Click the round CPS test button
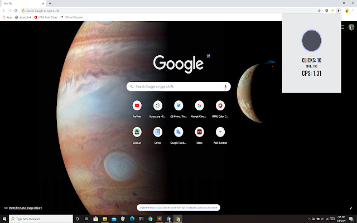The image size is (357, 223). click(311, 41)
